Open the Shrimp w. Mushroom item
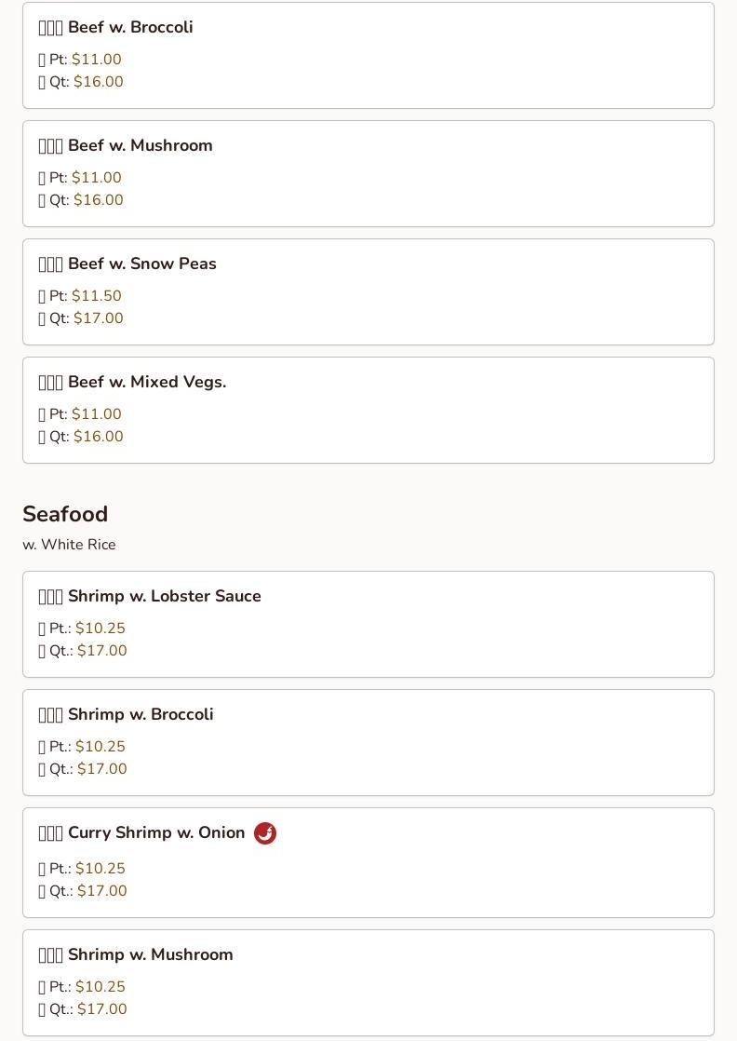The image size is (737, 1041). pos(150,955)
